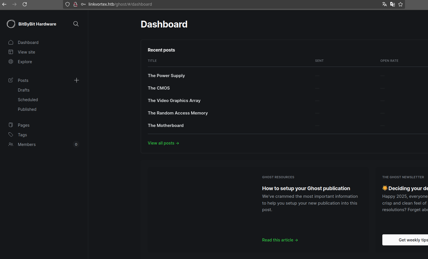The image size is (428, 259).
Task: Bookmark this page with the star icon
Action: [x=400, y=4]
